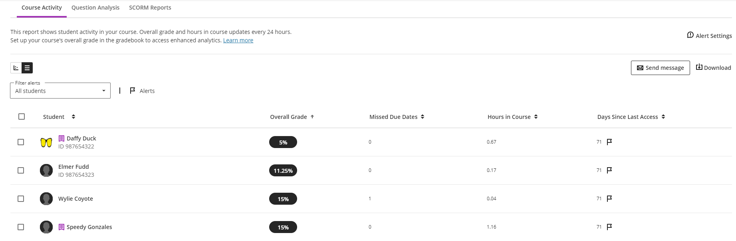This screenshot has width=736, height=241.
Task: Select the checkbox for Elmer Fudd
Action: click(x=21, y=170)
